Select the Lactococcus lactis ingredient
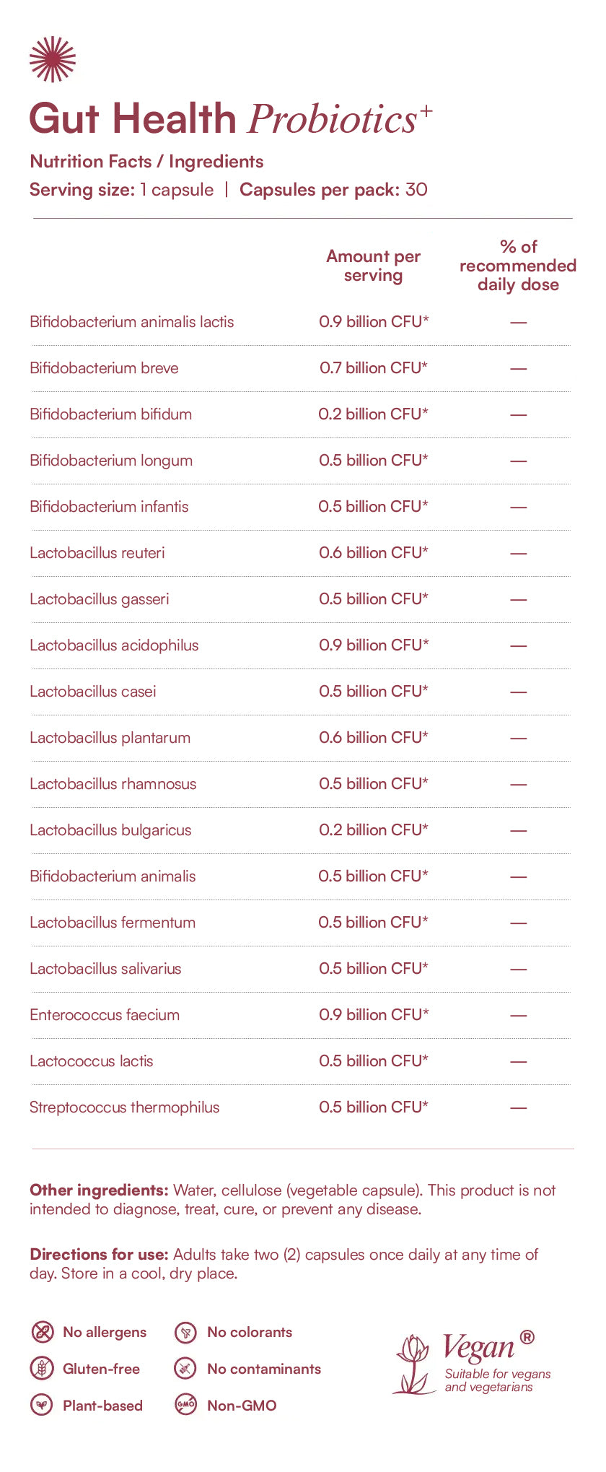The height and width of the screenshot is (1472, 606). (x=92, y=1061)
